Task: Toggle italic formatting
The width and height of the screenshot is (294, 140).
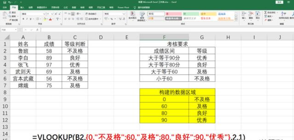Action: 27,19
